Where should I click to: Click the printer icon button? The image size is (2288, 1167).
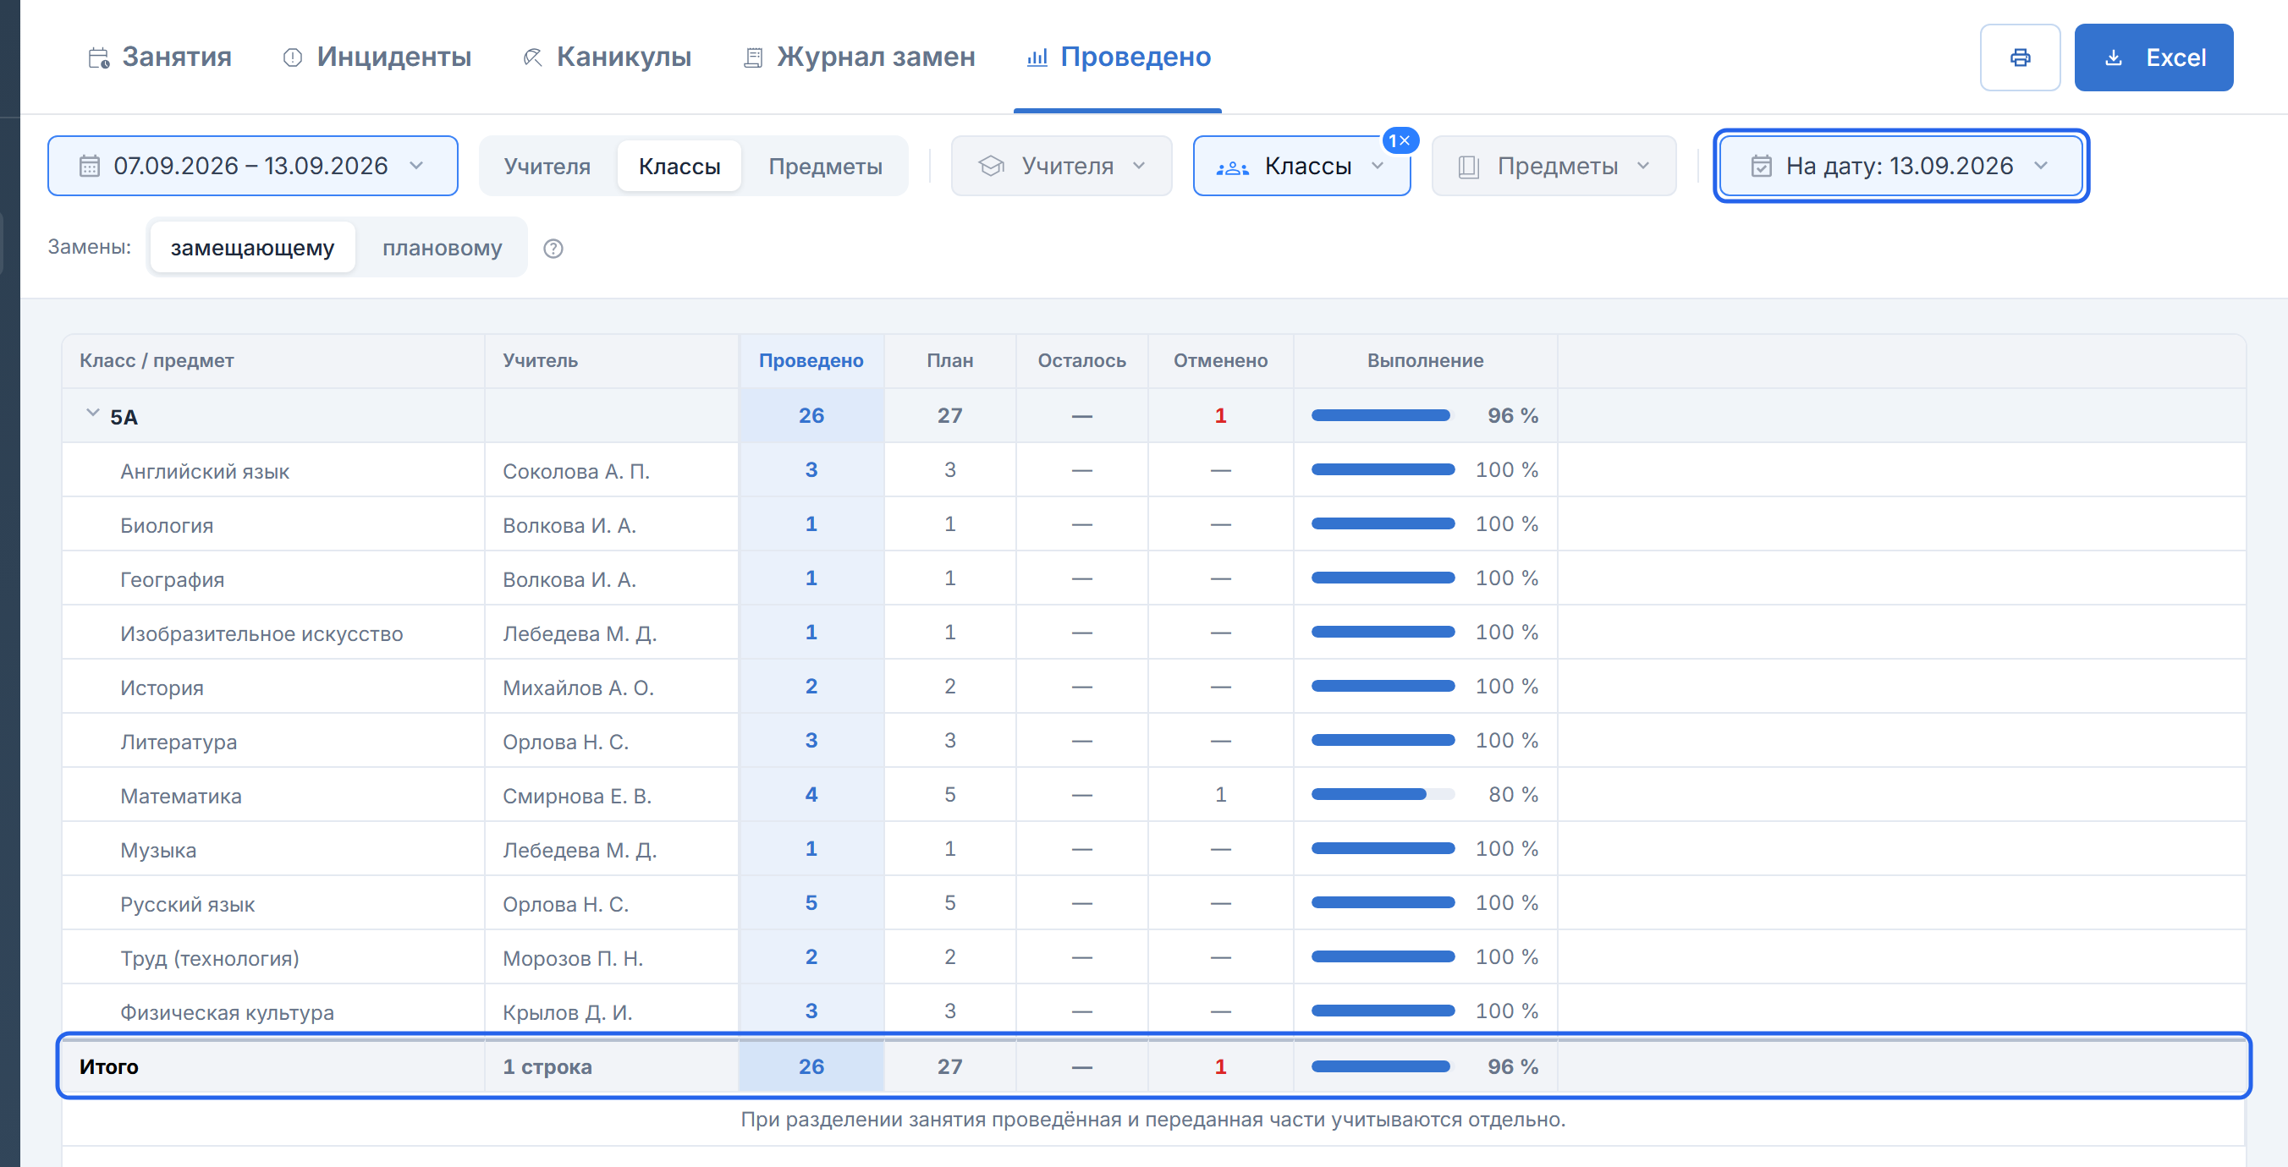[x=2019, y=58]
